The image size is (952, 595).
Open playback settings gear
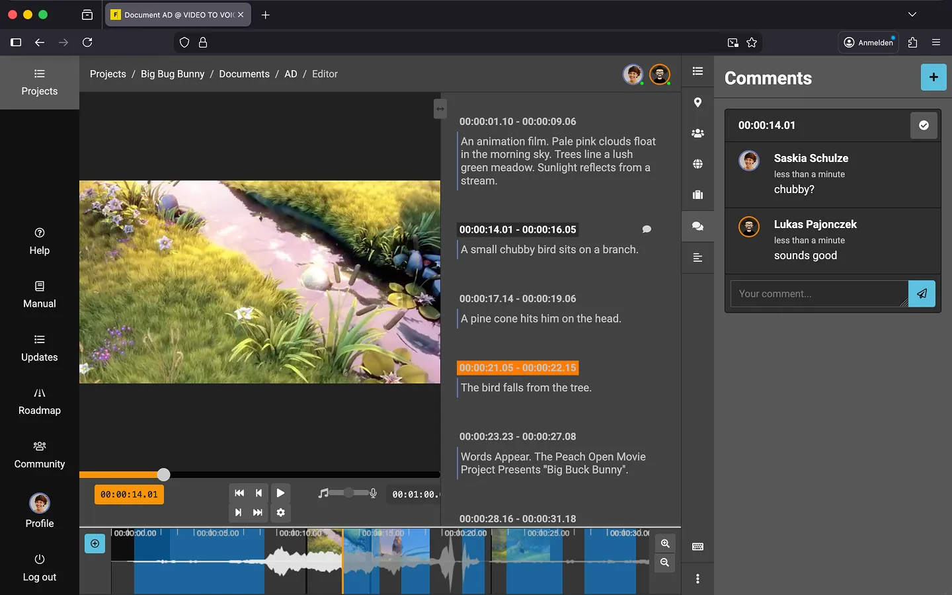pyautogui.click(x=281, y=512)
